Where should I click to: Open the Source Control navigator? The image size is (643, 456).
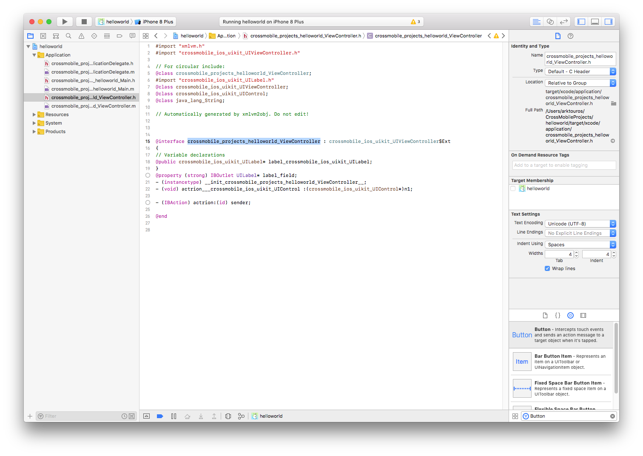[x=43, y=36]
